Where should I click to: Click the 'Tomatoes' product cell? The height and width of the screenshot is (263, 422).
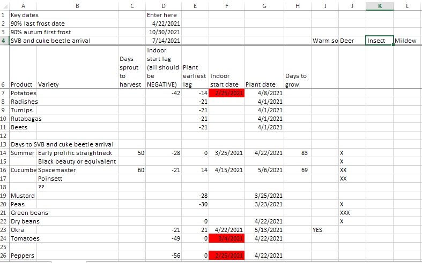coord(23,238)
